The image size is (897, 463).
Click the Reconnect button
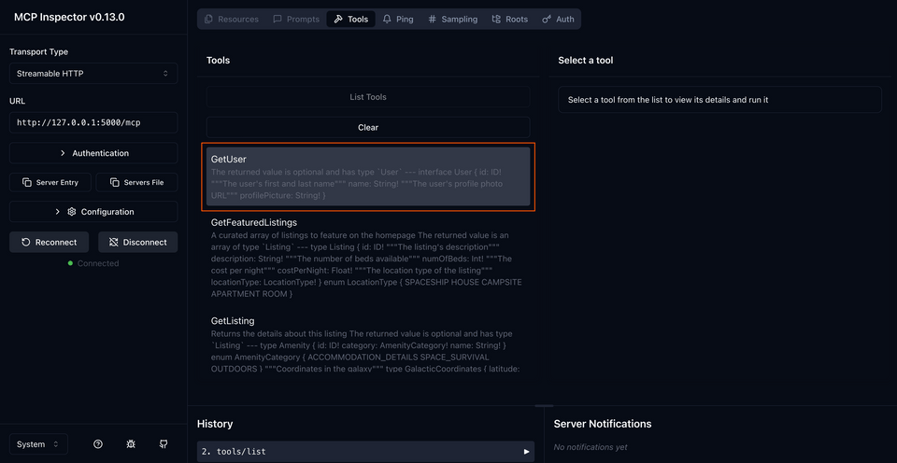click(x=50, y=243)
